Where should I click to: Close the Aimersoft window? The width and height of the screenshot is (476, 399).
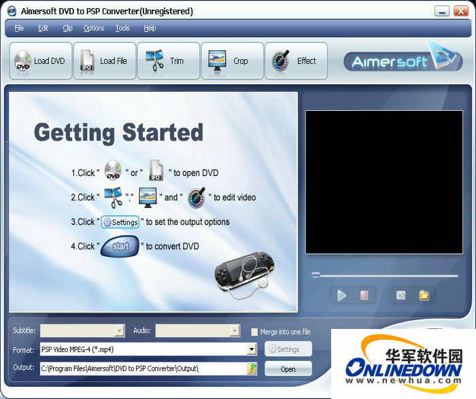point(461,12)
